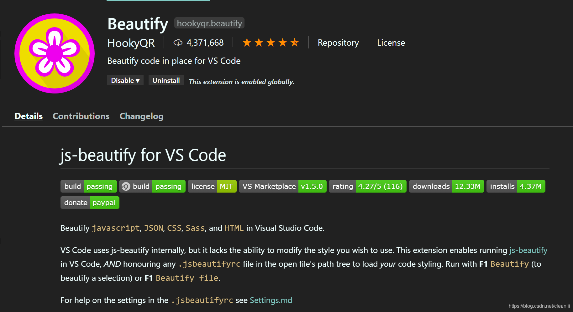The width and height of the screenshot is (573, 312).
Task: Switch to the Changelog tab
Action: pyautogui.click(x=141, y=116)
